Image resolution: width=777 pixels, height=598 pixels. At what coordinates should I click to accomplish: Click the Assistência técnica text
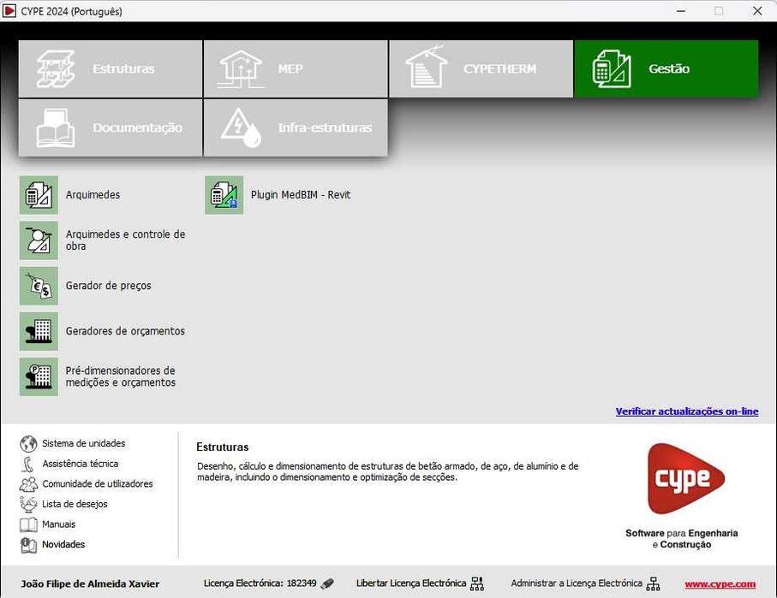pos(80,464)
